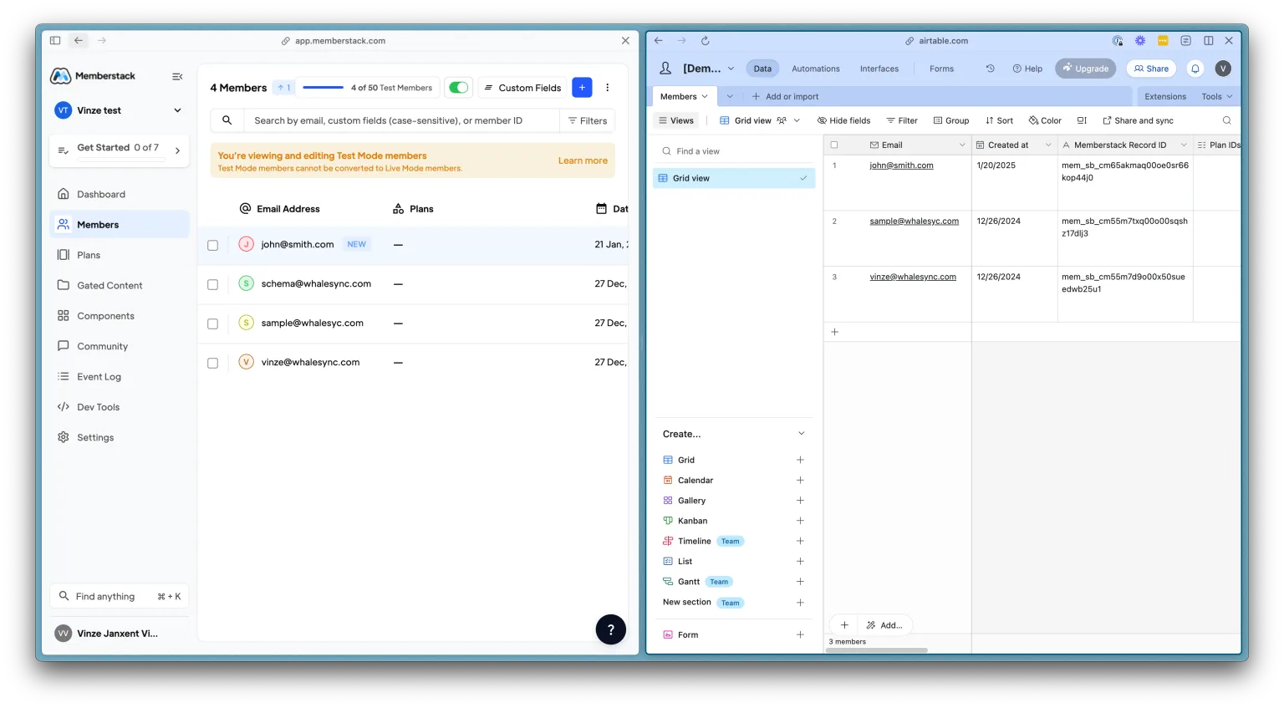This screenshot has height=708, width=1284.
Task: Expand the Vinze test app dropdown
Action: [x=177, y=110]
